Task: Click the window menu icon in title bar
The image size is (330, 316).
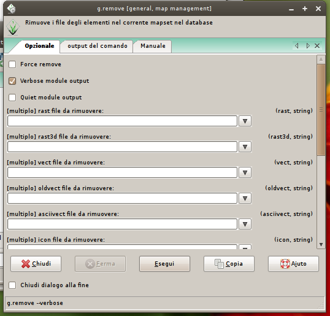Action: click(x=11, y=9)
